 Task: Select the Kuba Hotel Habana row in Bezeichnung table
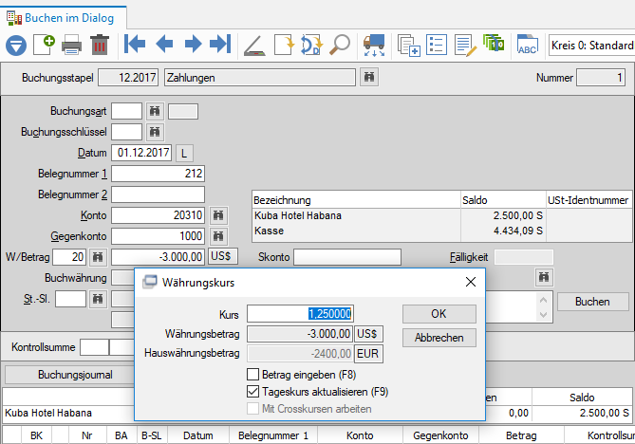coord(441,215)
